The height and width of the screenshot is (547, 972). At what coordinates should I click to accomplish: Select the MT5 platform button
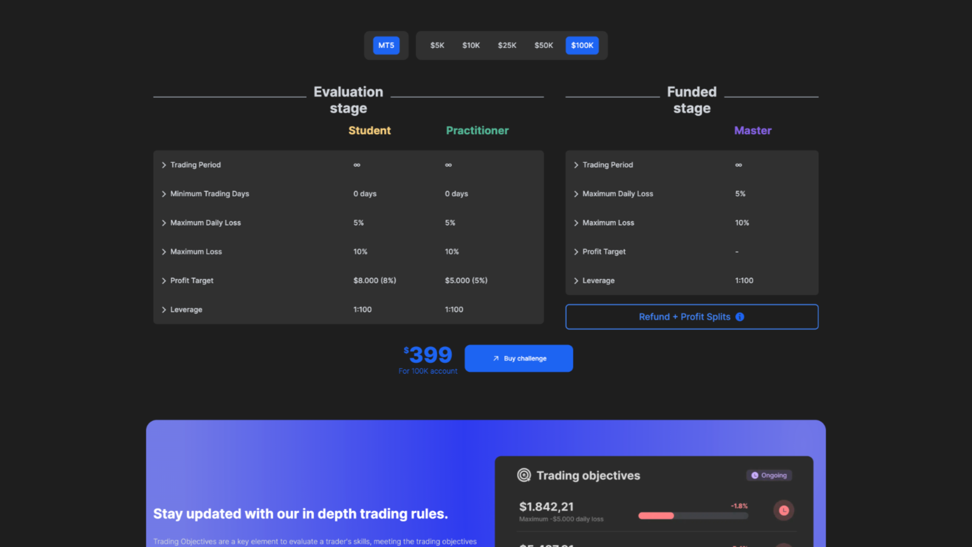pos(386,46)
